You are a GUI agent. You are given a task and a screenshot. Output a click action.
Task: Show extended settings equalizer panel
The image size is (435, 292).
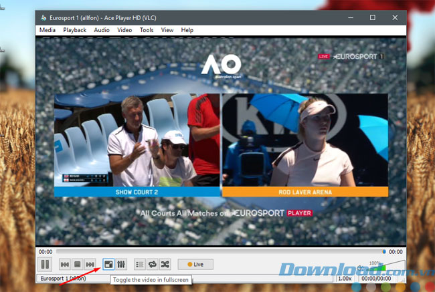click(x=121, y=264)
